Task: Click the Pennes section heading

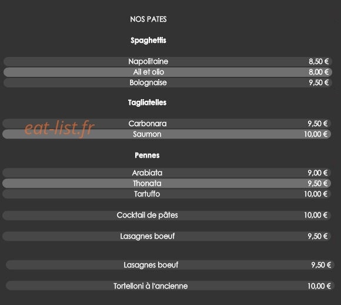Action: [147, 155]
